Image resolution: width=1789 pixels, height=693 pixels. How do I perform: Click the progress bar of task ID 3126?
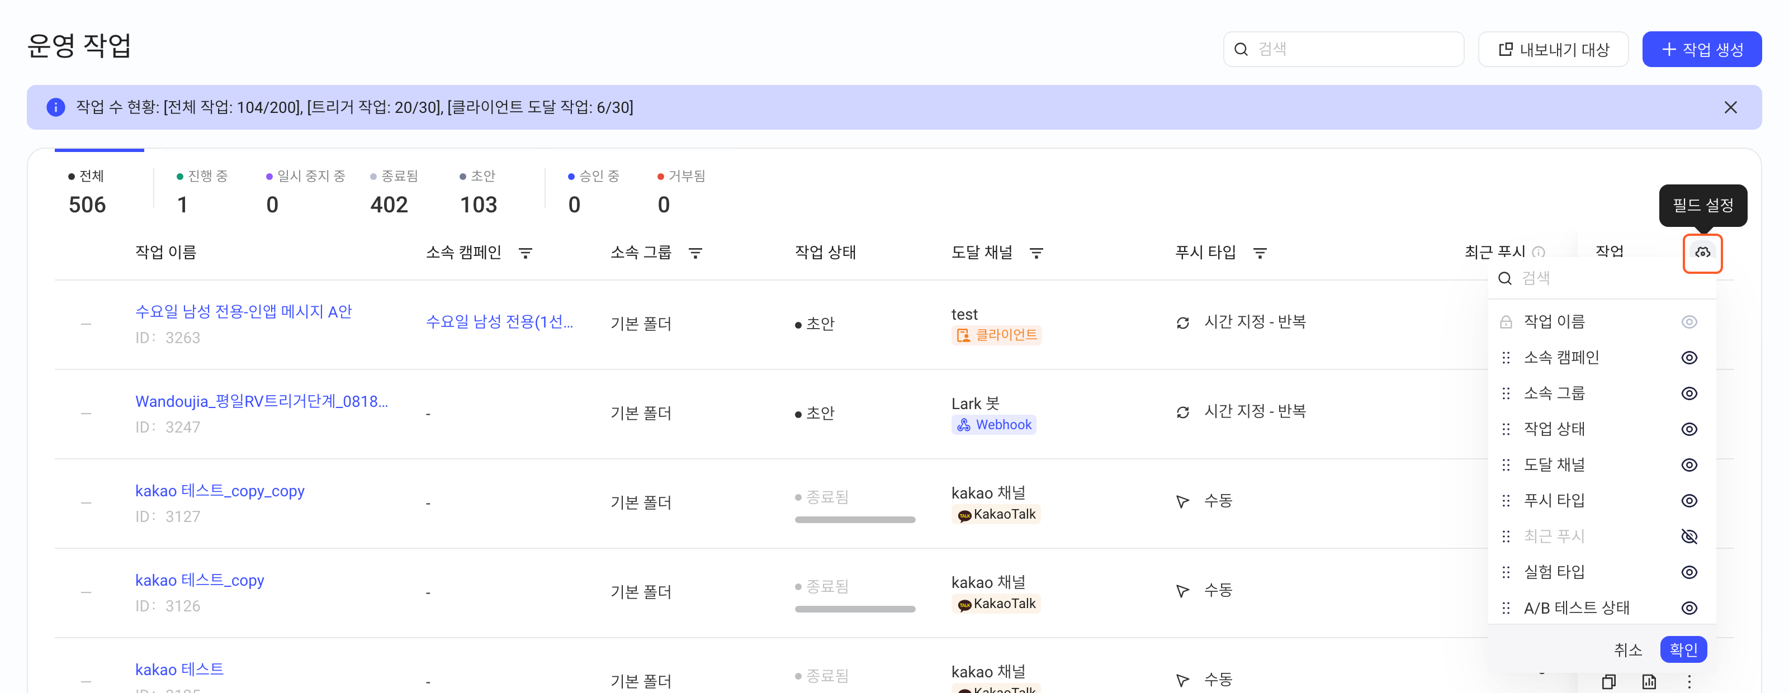[x=855, y=609]
